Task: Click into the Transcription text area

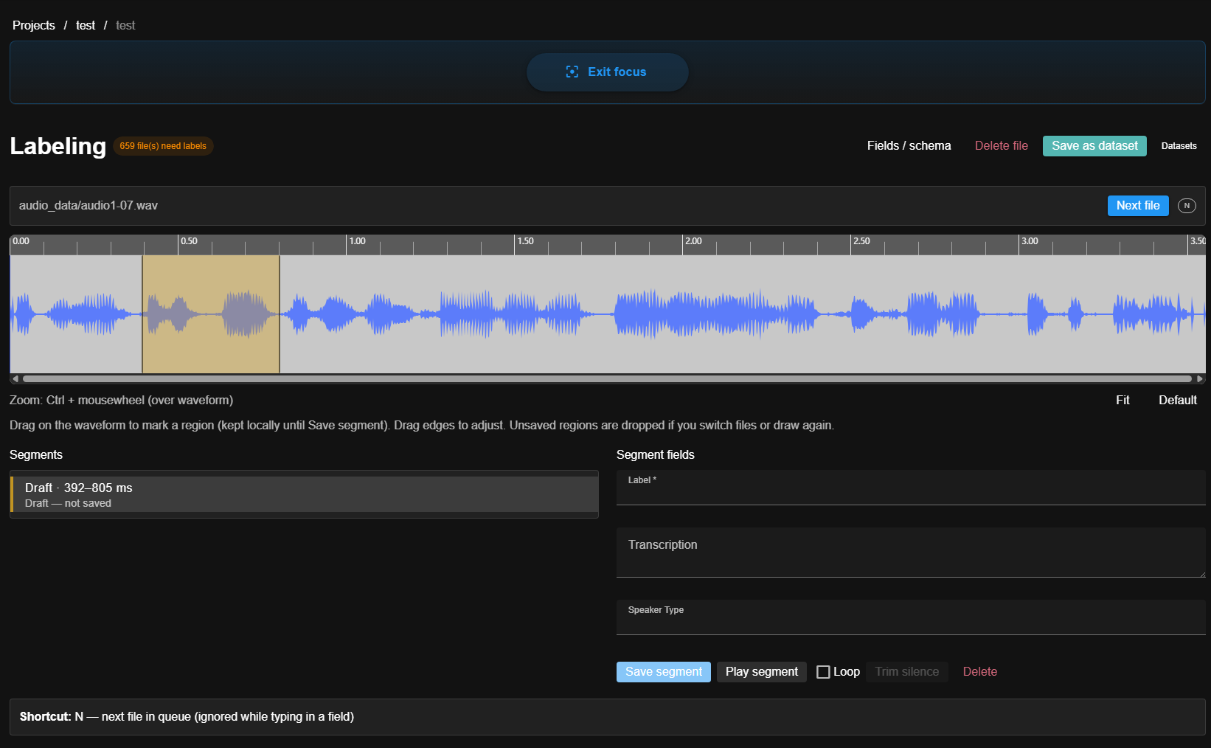Action: pos(911,553)
